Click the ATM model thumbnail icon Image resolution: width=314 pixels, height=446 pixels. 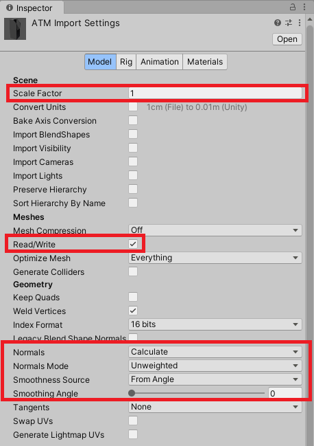point(15,29)
